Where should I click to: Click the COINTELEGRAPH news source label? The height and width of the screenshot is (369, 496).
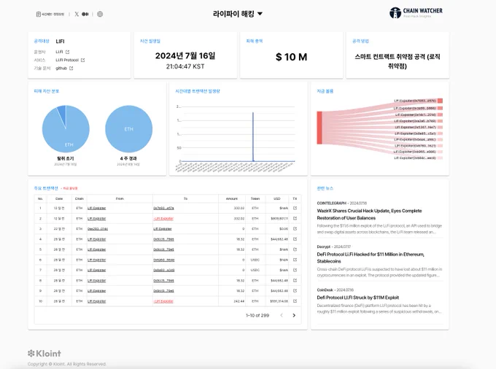(331, 203)
